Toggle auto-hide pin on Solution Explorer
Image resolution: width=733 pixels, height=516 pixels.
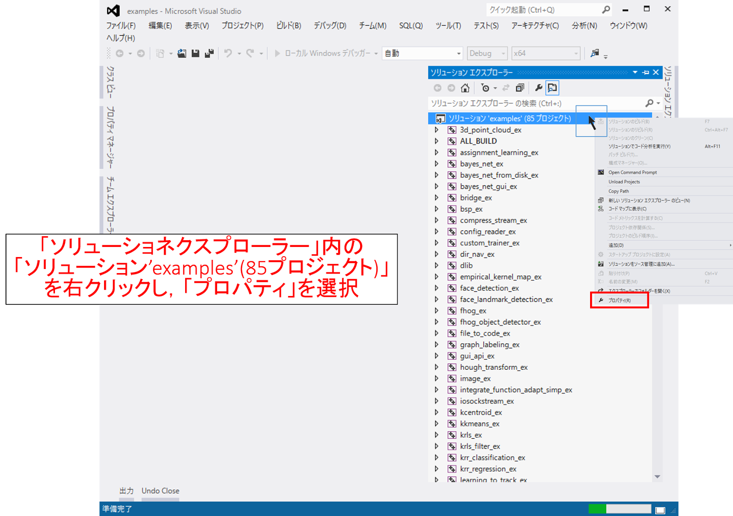click(x=646, y=72)
